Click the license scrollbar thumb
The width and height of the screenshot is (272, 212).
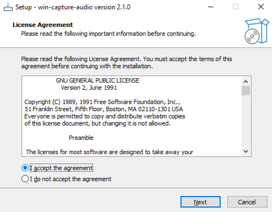point(246,91)
